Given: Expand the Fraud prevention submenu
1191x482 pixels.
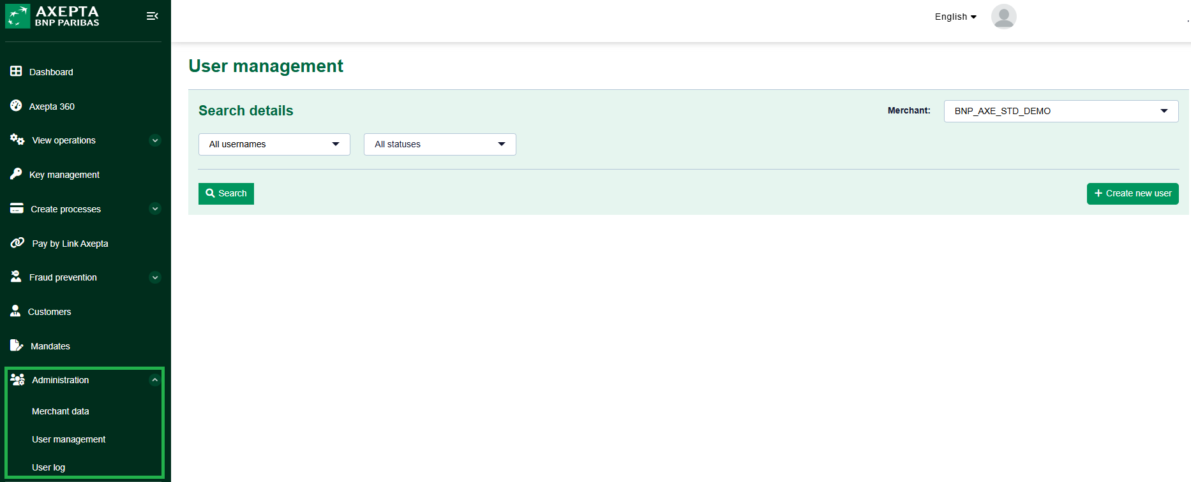Looking at the screenshot, I should [154, 277].
